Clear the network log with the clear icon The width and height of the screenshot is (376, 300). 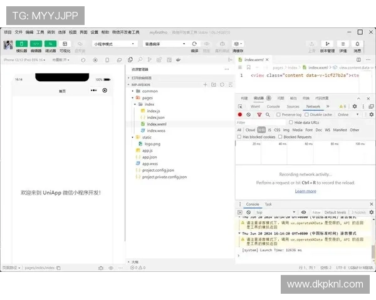point(249,115)
